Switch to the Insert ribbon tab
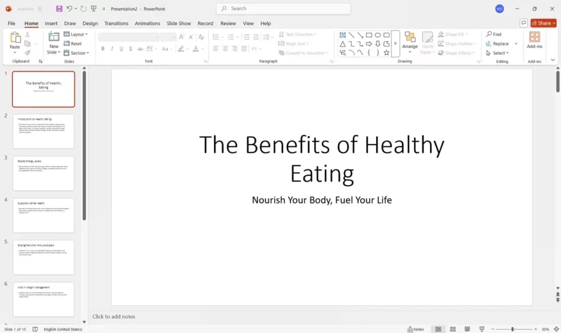Screen dimensions: 561x333 coord(51,24)
